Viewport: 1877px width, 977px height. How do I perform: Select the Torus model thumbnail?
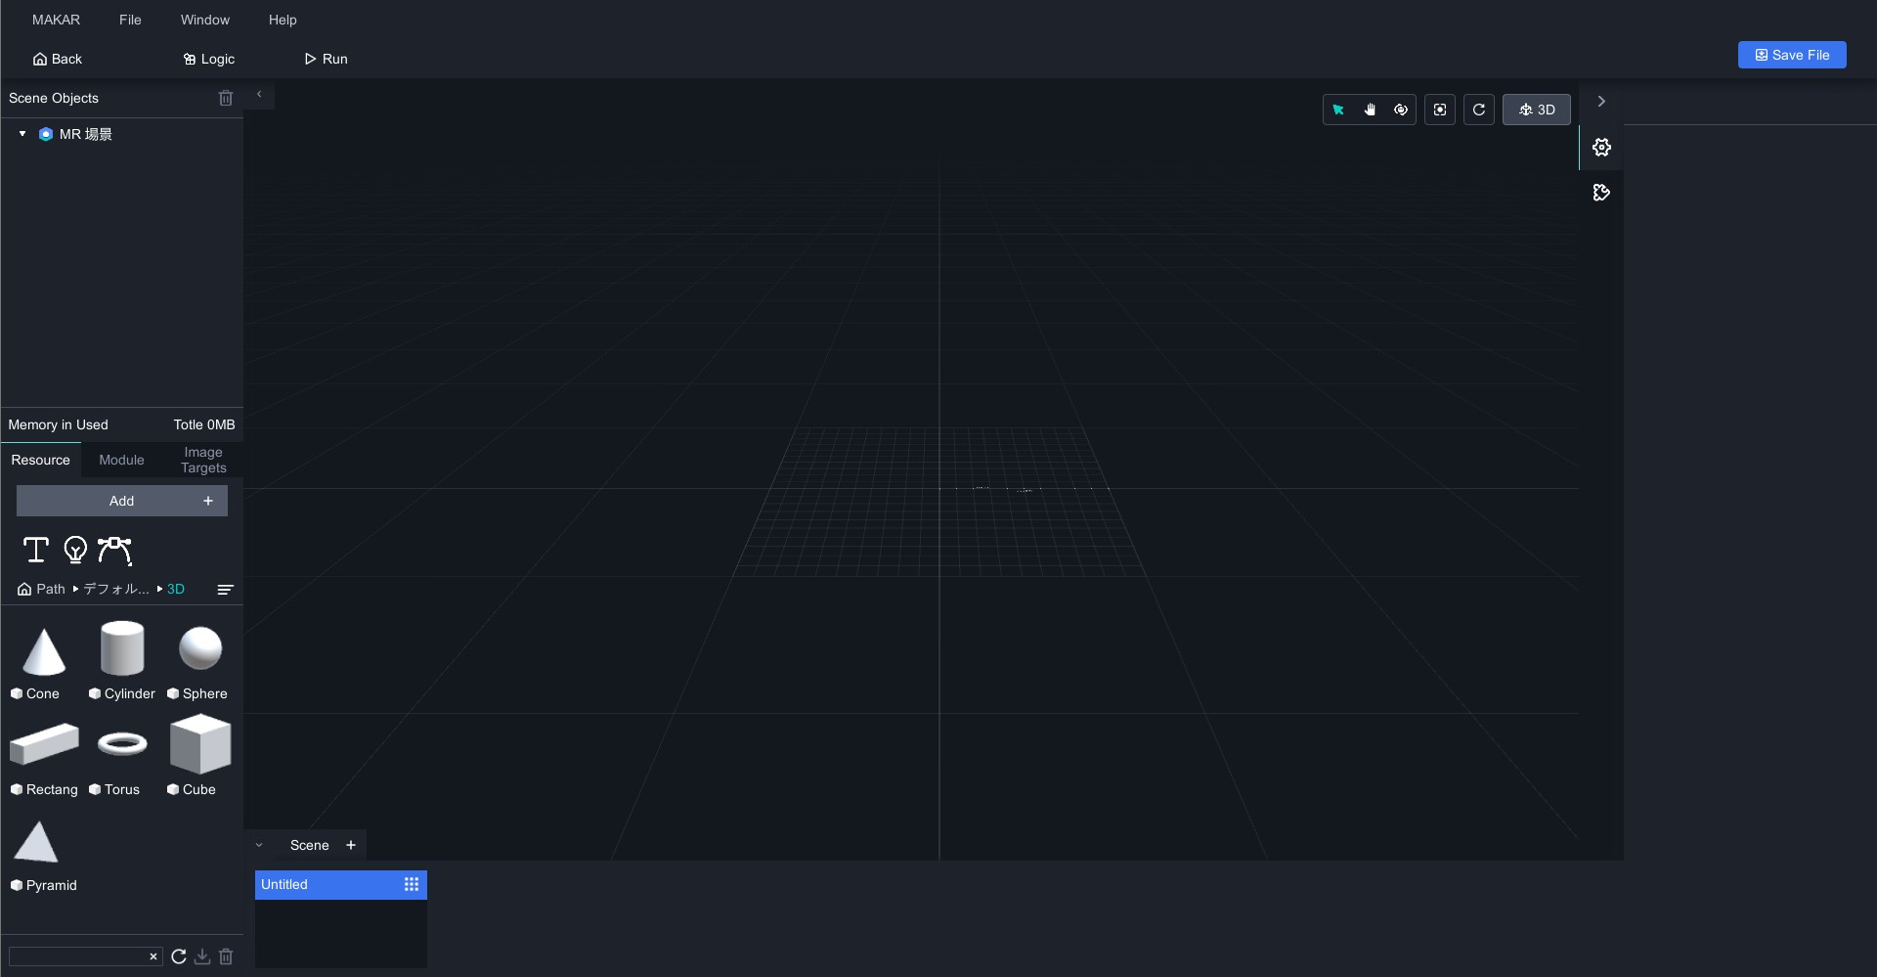click(x=122, y=744)
